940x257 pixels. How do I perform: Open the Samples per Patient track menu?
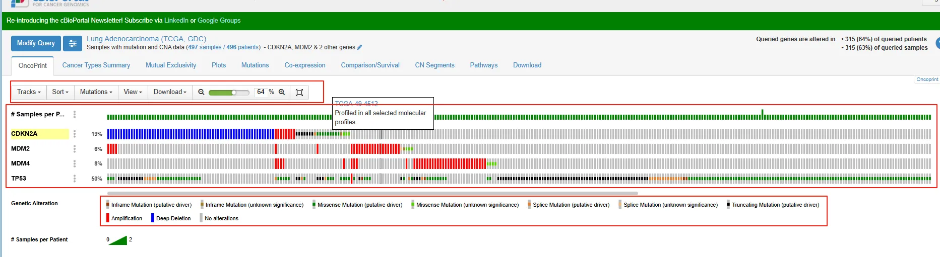(x=75, y=114)
